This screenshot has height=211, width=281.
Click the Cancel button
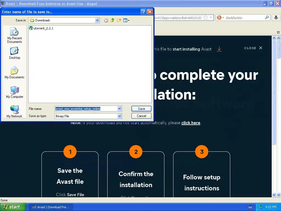point(141,116)
